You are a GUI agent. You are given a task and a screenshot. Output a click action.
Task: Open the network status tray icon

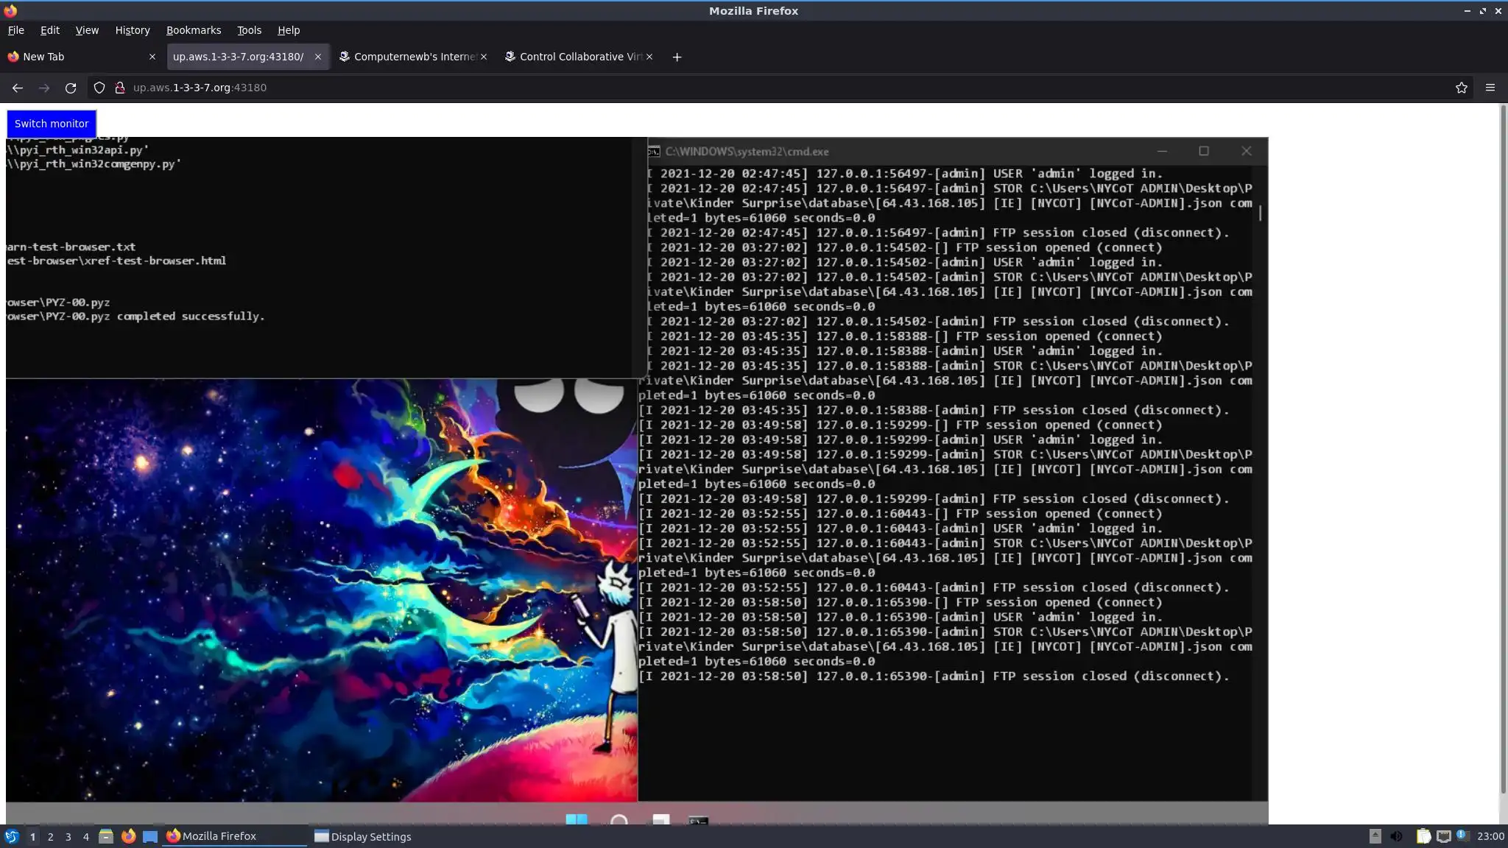point(1443,836)
